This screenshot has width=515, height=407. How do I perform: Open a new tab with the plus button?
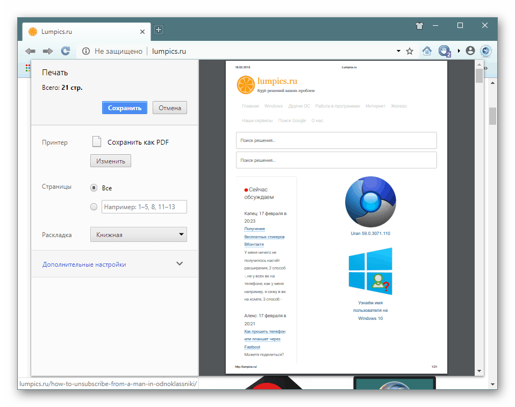click(x=159, y=30)
